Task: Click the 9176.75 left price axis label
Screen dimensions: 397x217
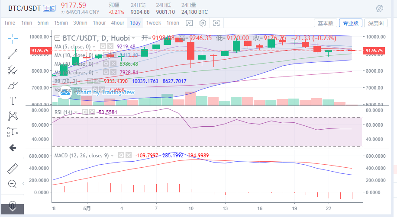Action: (x=40, y=51)
